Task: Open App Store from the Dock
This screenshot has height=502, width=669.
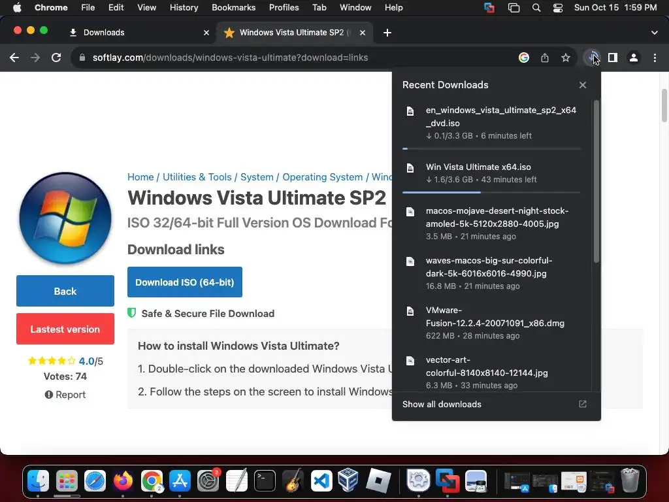Action: tap(180, 480)
